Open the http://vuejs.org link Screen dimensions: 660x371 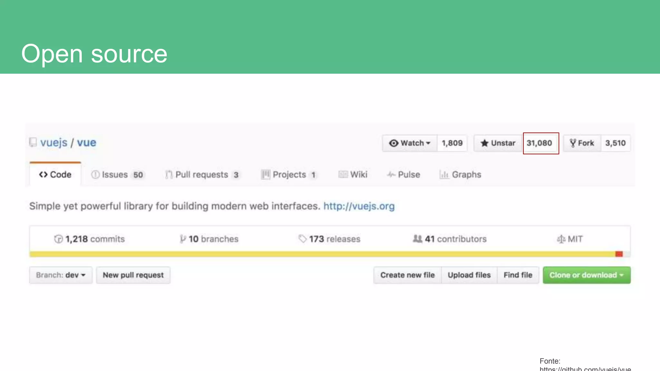point(359,206)
